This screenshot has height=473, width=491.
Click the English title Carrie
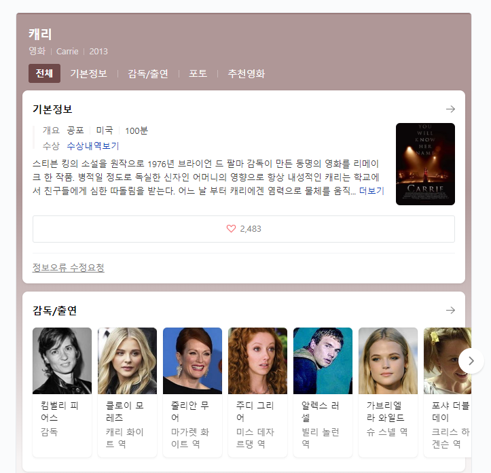(x=67, y=51)
